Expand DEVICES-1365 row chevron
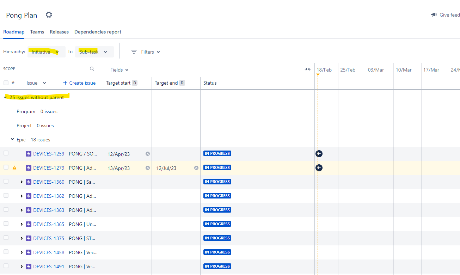Image resolution: width=460 pixels, height=275 pixels. [22, 224]
